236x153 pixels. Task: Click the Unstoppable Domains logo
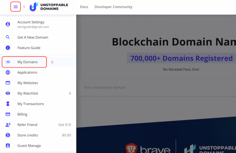pyautogui.click(x=48, y=7)
